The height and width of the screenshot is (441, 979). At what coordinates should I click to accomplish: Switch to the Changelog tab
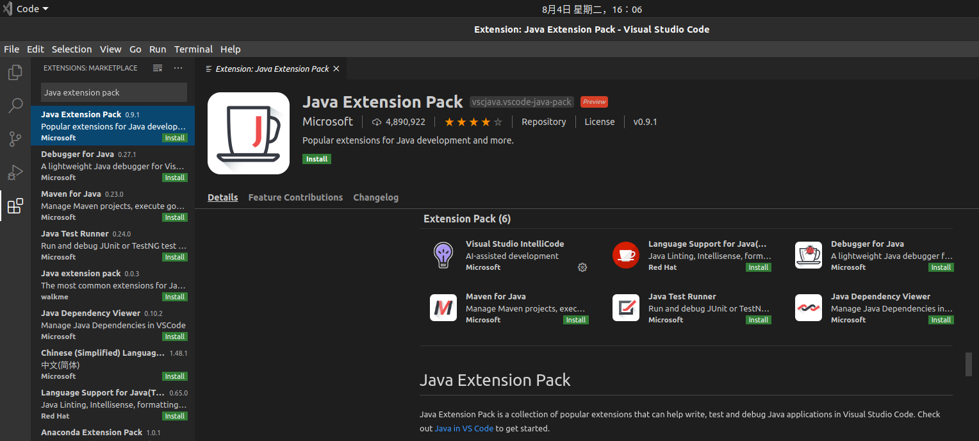(376, 197)
